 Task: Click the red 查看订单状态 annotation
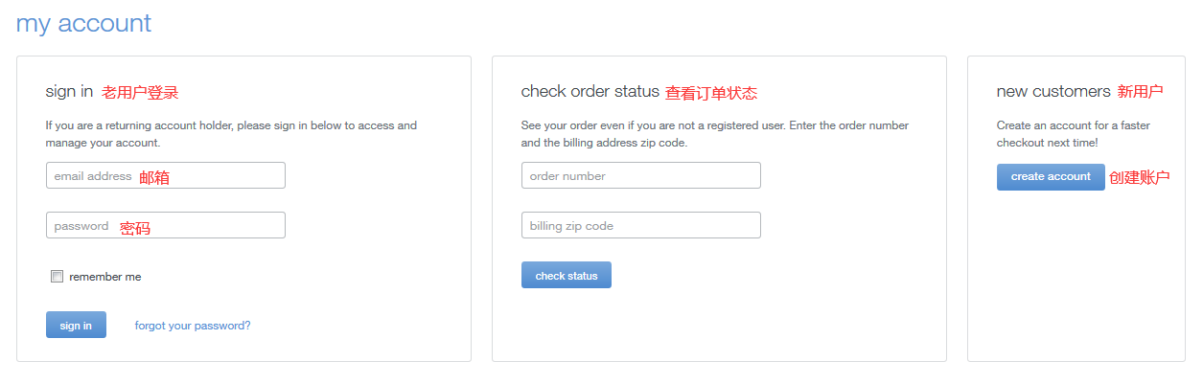tap(711, 93)
